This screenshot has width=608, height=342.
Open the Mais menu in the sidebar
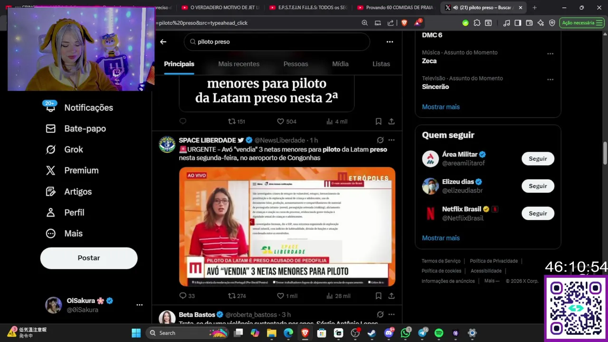(64, 233)
